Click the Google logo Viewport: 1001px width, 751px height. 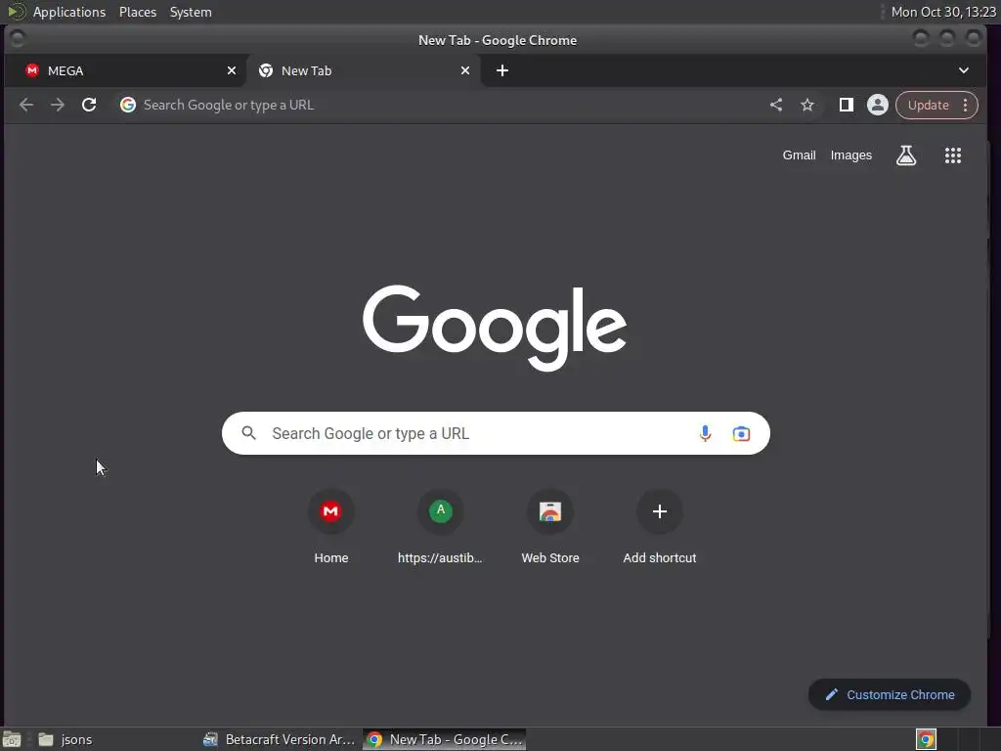495,328
